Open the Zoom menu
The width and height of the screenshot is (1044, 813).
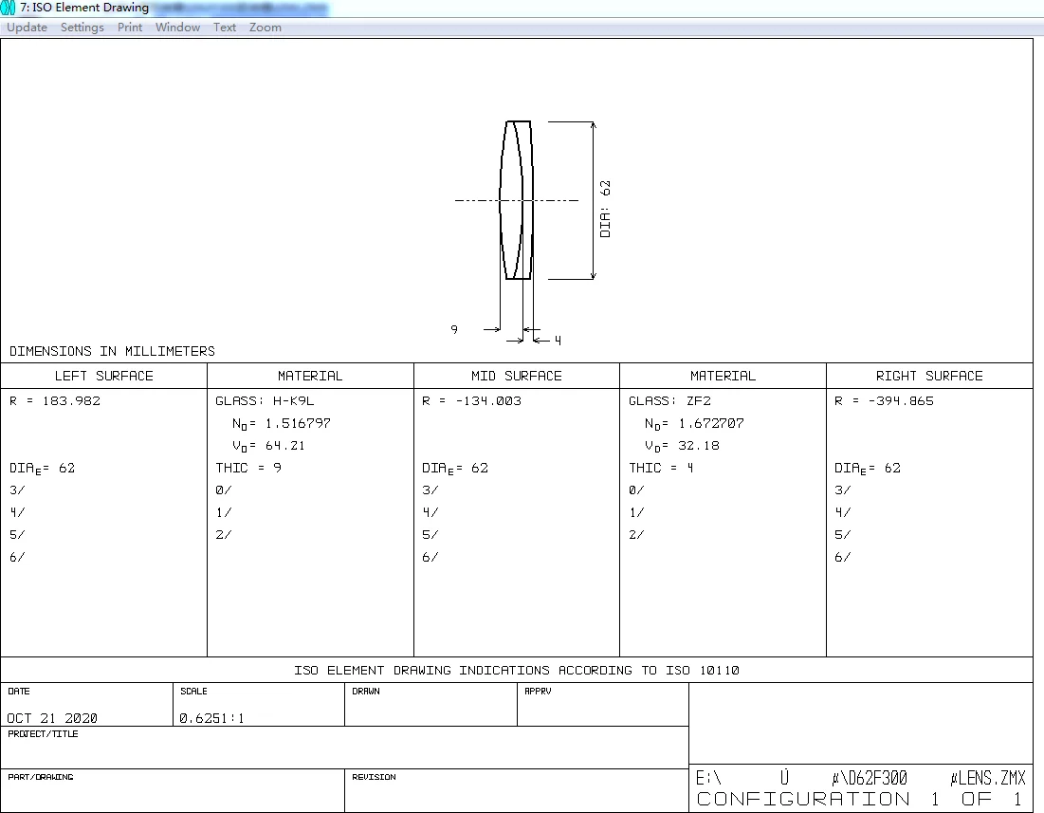tap(265, 28)
